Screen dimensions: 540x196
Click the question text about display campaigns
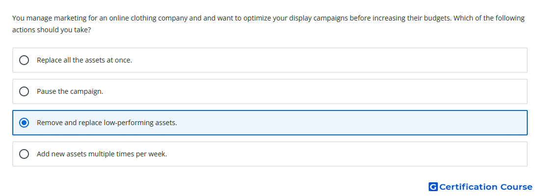(268, 24)
